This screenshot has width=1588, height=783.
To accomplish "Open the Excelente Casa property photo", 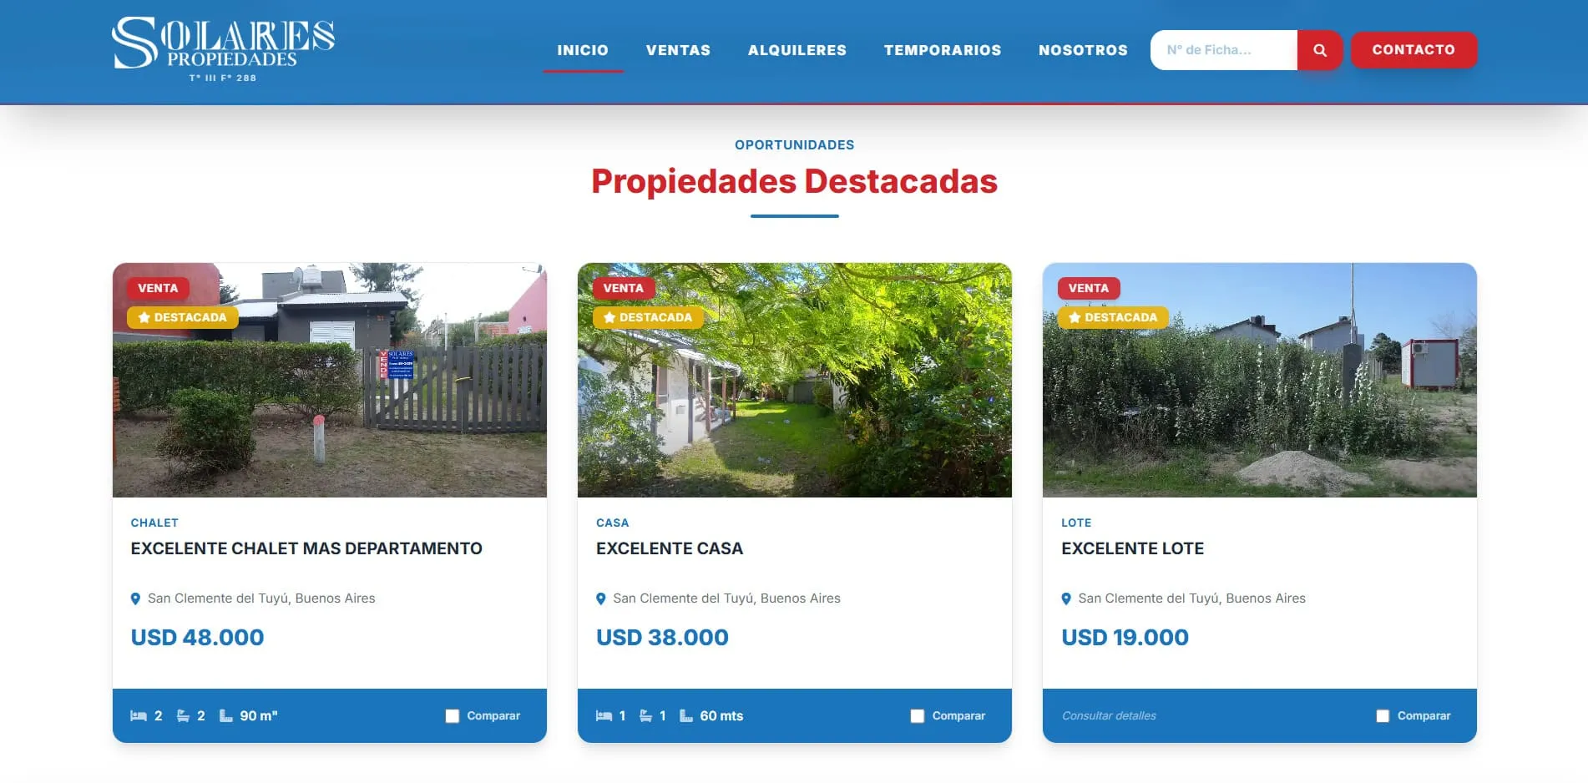I will tap(795, 380).
